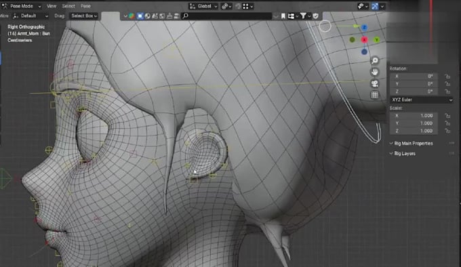Open the View menu
The height and width of the screenshot is (267, 461).
[x=52, y=6]
